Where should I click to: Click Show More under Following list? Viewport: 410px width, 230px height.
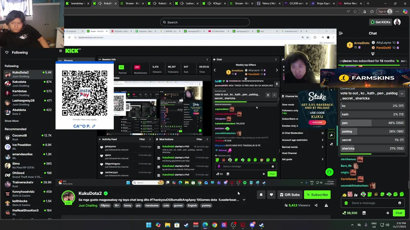[x=12, y=121]
